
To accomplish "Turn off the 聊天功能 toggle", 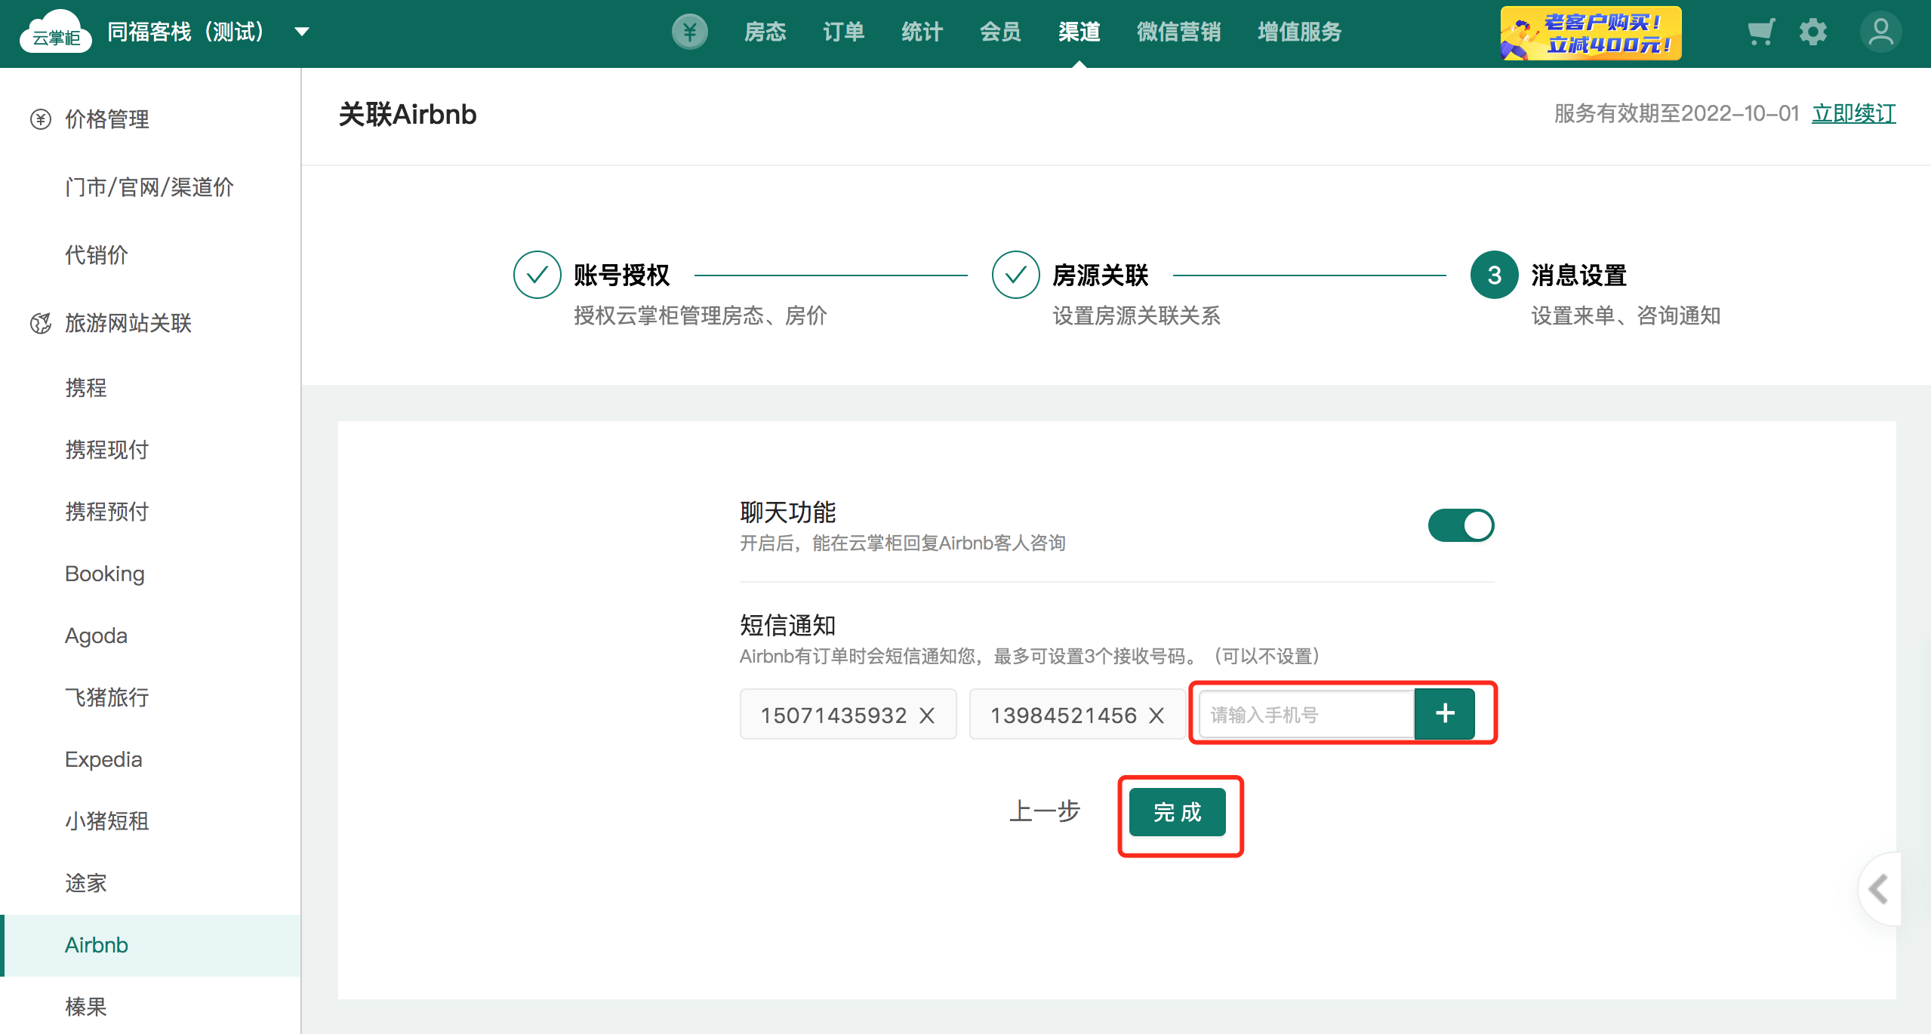I will (1461, 525).
